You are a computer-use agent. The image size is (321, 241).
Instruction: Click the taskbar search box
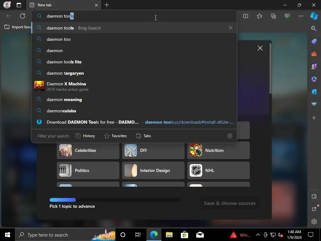(x=65, y=235)
